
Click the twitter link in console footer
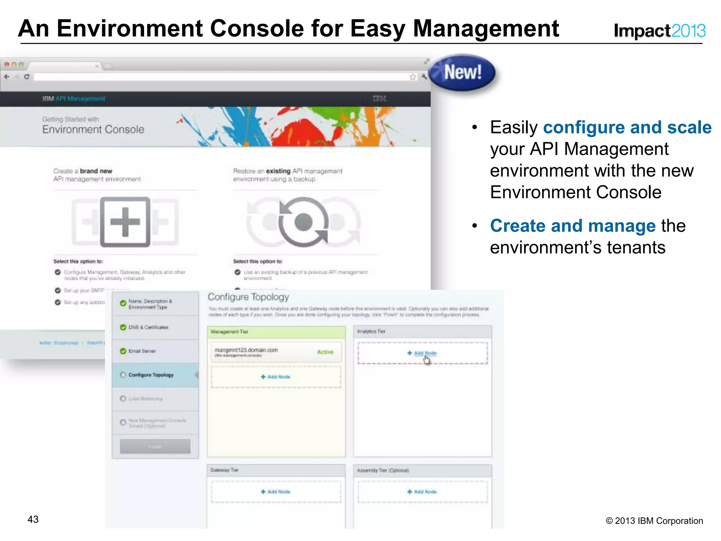59,343
